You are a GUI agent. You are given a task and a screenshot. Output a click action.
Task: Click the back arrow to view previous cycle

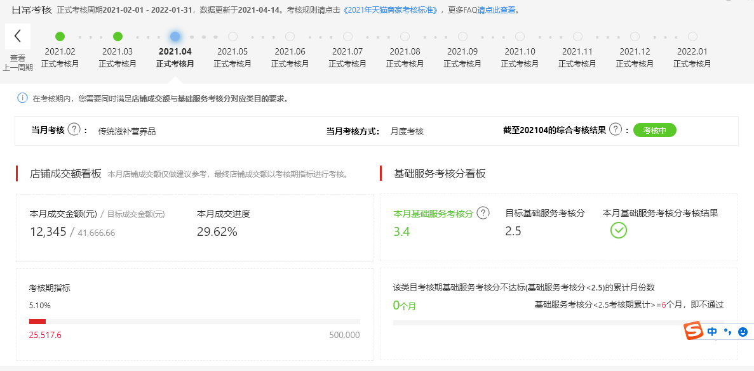point(18,36)
